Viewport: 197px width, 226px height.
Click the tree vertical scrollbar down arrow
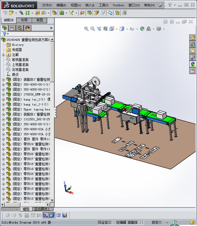point(52,200)
